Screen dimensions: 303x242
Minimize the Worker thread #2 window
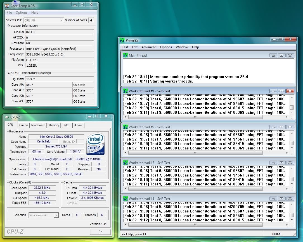click(273, 127)
